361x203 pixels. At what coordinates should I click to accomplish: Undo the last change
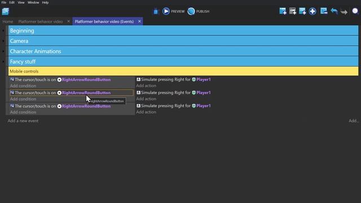click(334, 11)
